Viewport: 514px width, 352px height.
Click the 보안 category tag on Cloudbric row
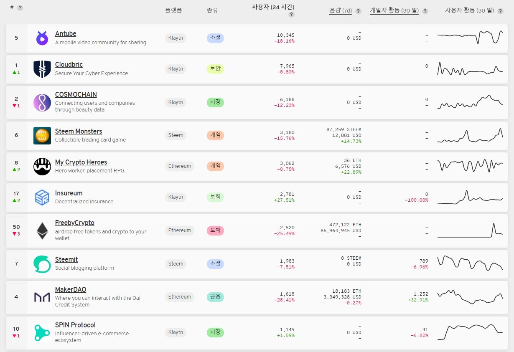tap(215, 69)
